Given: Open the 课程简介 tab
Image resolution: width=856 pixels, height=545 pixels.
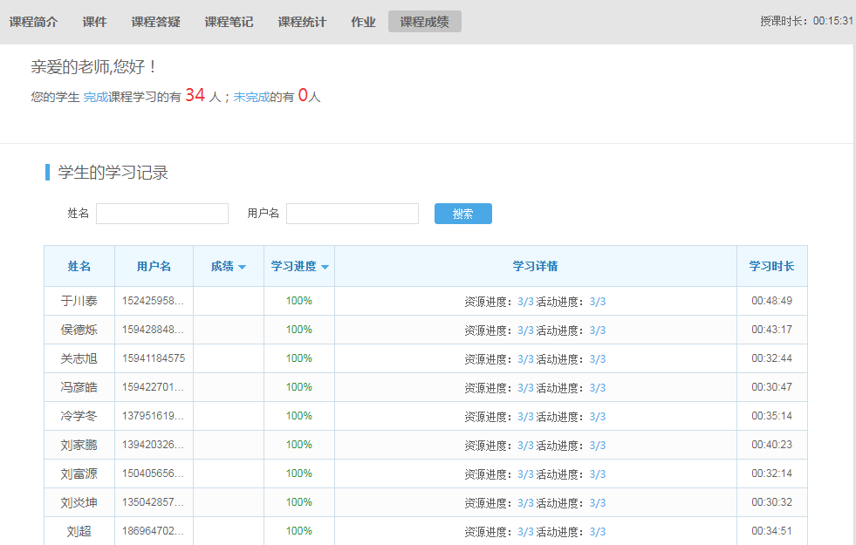Looking at the screenshot, I should click(x=33, y=22).
